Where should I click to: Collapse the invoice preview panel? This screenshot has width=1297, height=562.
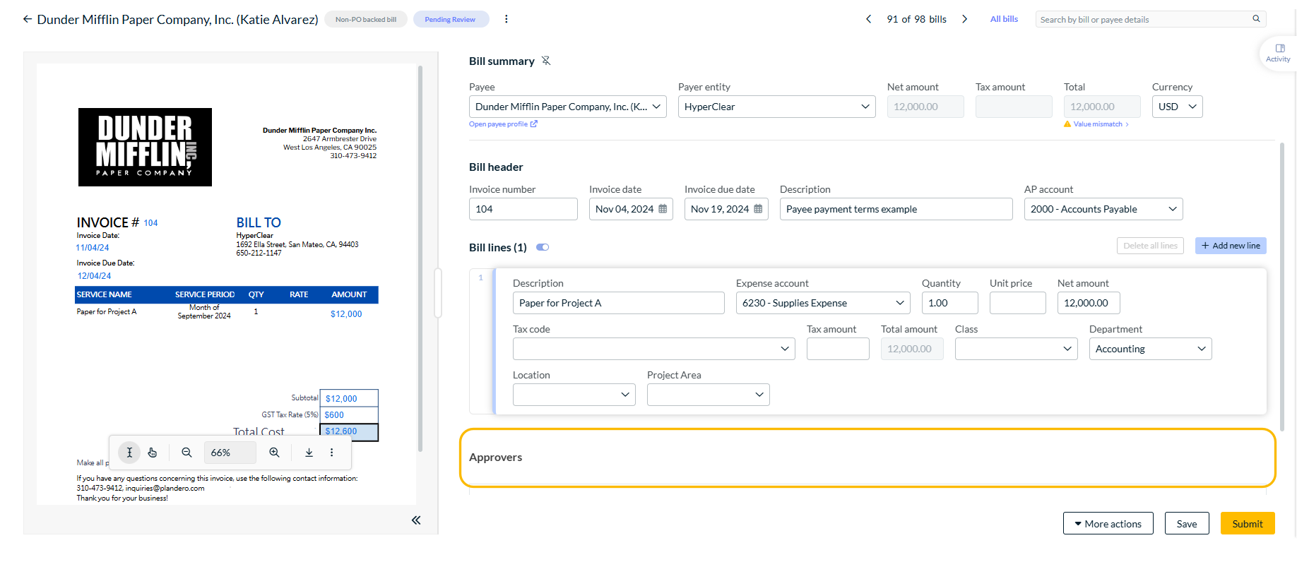point(416,520)
